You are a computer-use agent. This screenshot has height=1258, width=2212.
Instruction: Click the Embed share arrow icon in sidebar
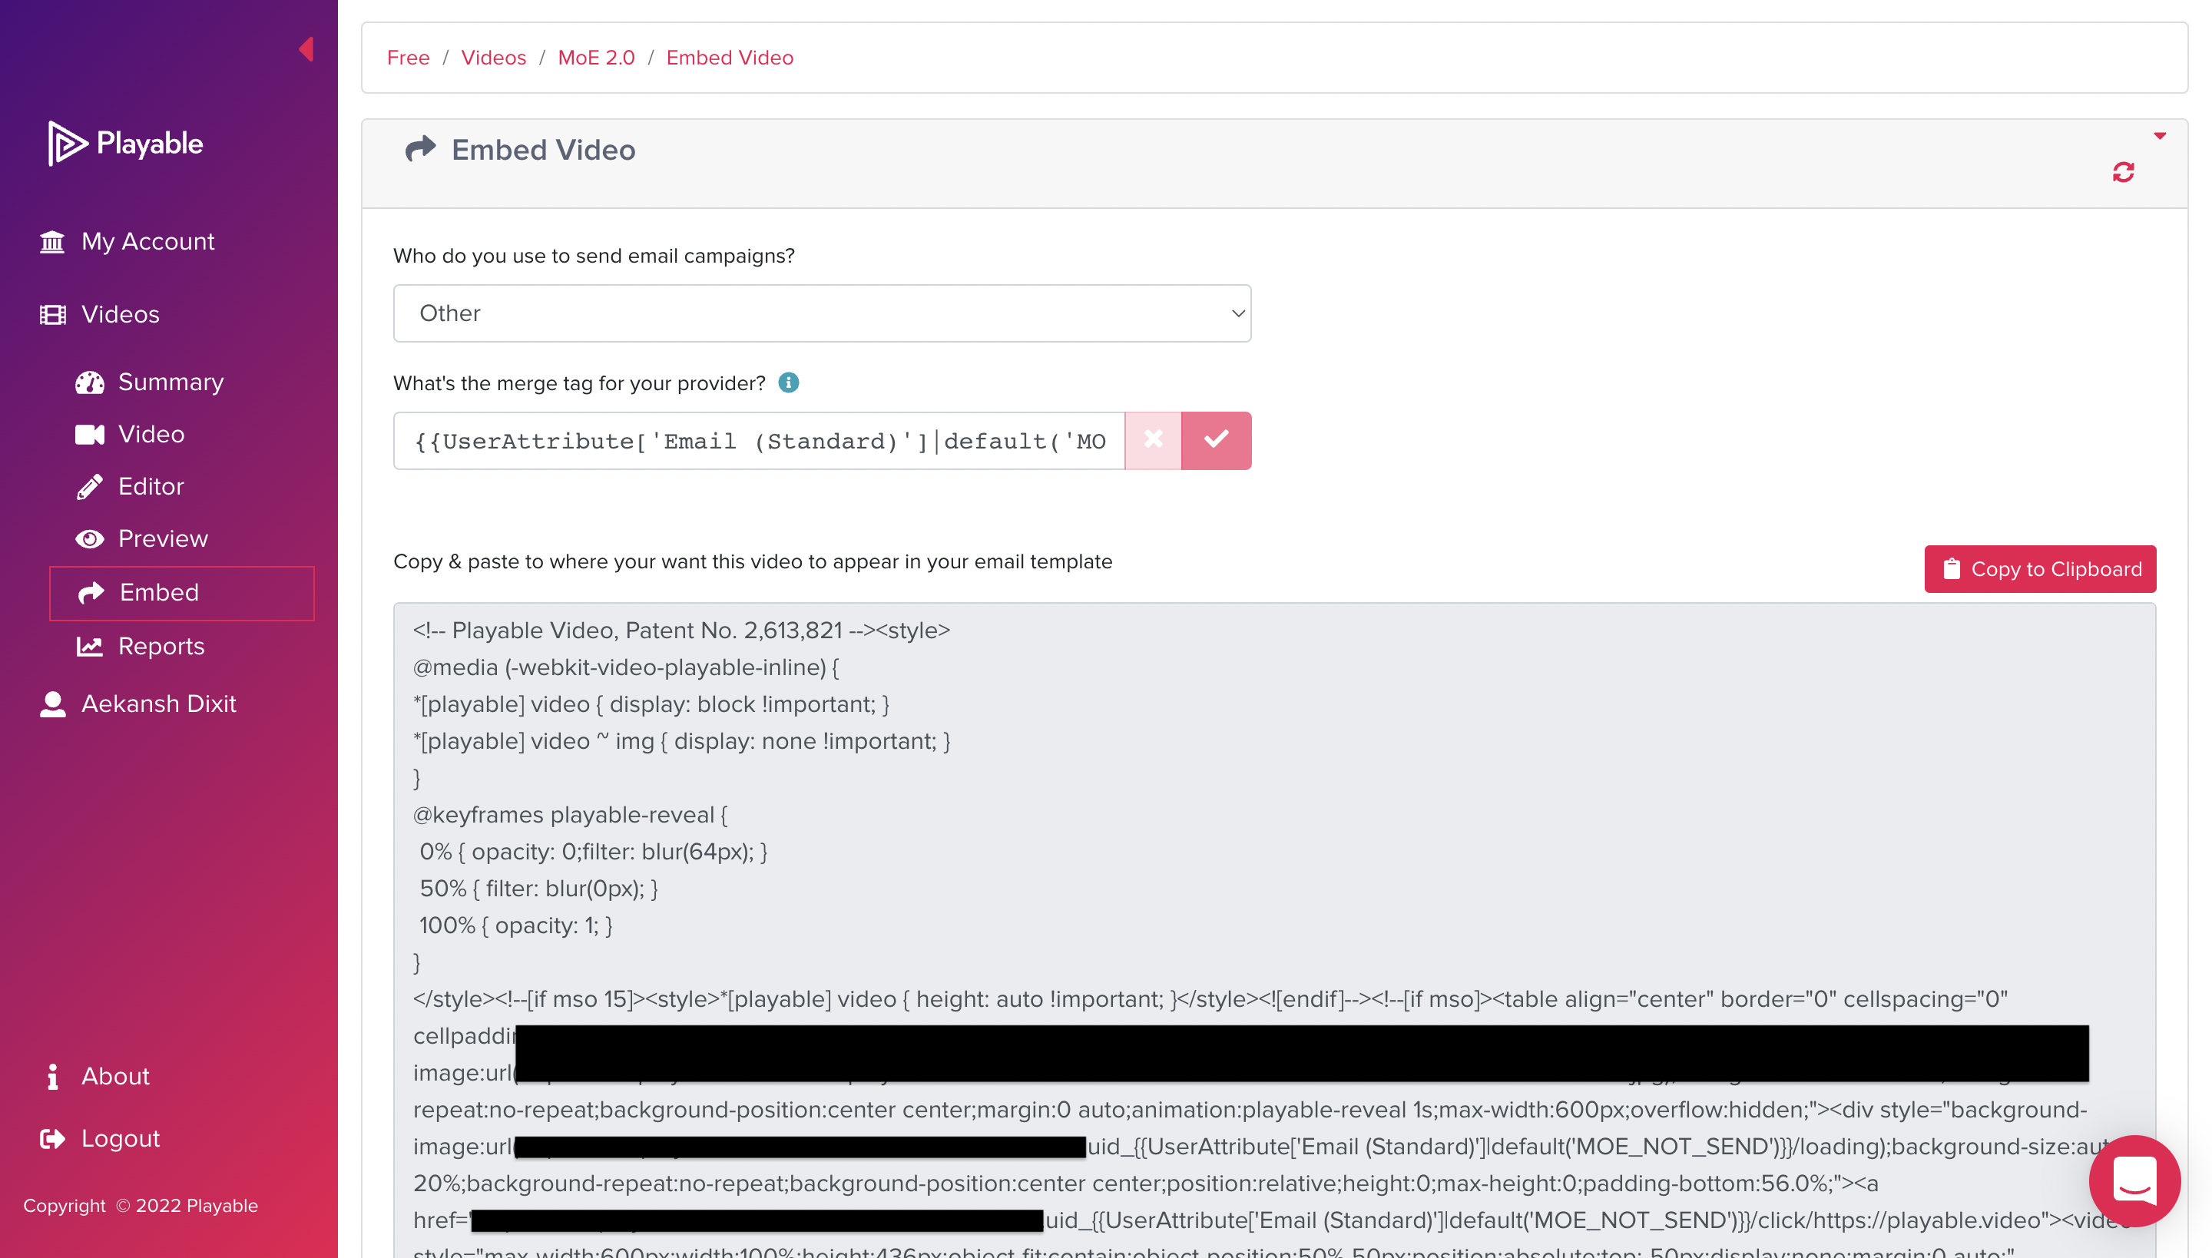tap(91, 593)
